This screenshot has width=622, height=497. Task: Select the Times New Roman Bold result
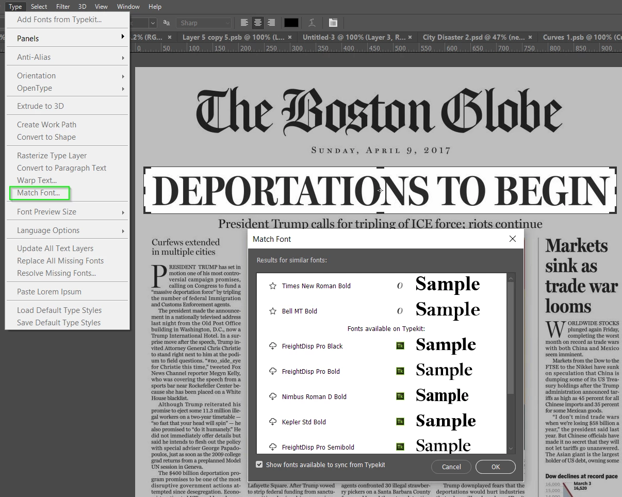tap(382, 286)
